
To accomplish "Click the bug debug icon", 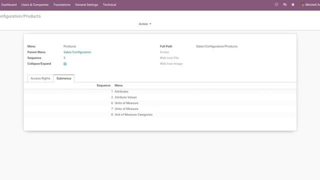I will [293, 4].
